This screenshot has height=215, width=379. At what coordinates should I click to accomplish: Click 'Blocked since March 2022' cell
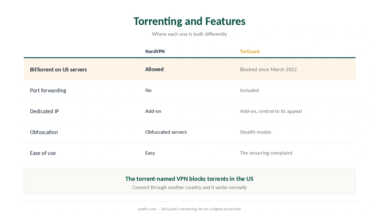click(268, 69)
